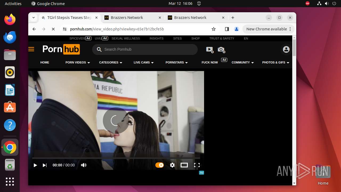The width and height of the screenshot is (341, 192).
Task: Open the Trash icon in the dock
Action: pos(10,165)
